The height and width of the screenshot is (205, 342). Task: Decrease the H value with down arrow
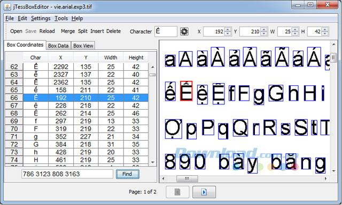[x=325, y=34]
